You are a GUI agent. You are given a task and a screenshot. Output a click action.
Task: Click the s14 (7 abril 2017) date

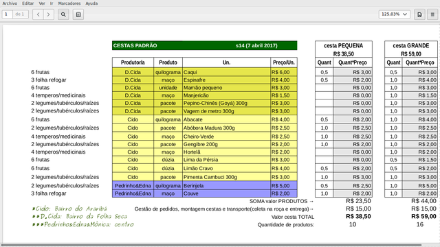256,46
